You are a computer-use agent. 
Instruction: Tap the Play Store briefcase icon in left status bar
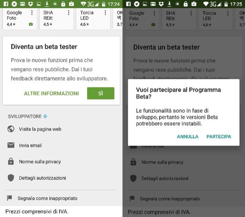[71, 4]
